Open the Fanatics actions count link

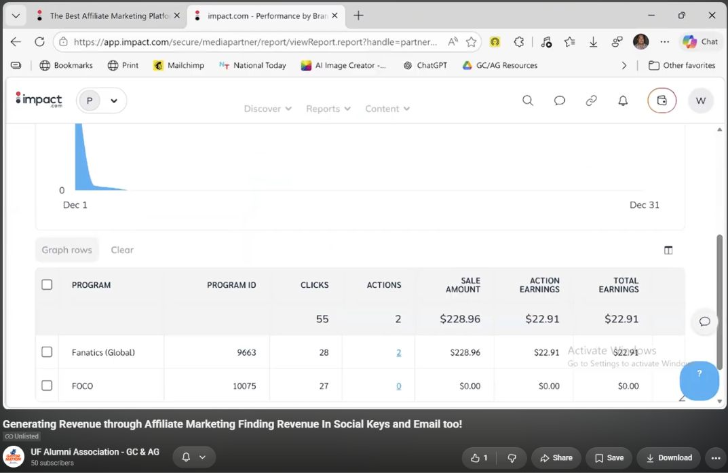pos(398,352)
